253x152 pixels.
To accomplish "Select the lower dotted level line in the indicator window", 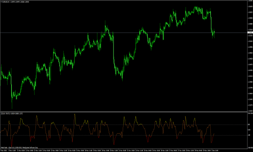I will coord(124,135).
